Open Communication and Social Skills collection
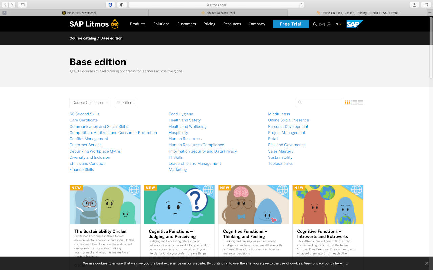 click(99, 127)
